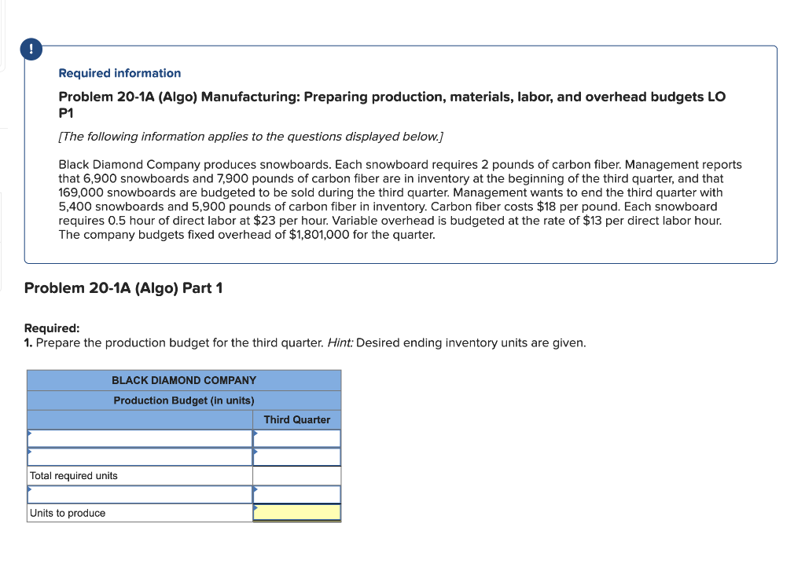Screen dimensions: 805x571
Task: Open the second row label dropdown in the table
Action: [140, 457]
